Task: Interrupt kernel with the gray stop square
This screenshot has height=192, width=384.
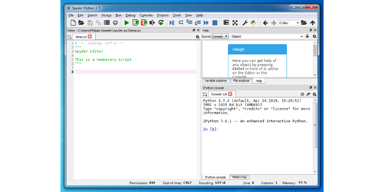Action: [302, 94]
